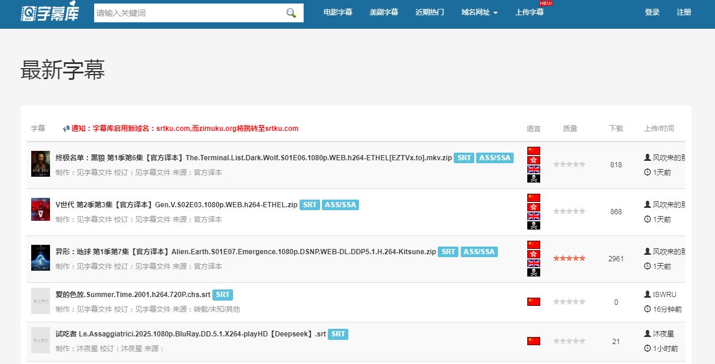Click the magnifying glass search icon
715x364 pixels.
tap(291, 13)
